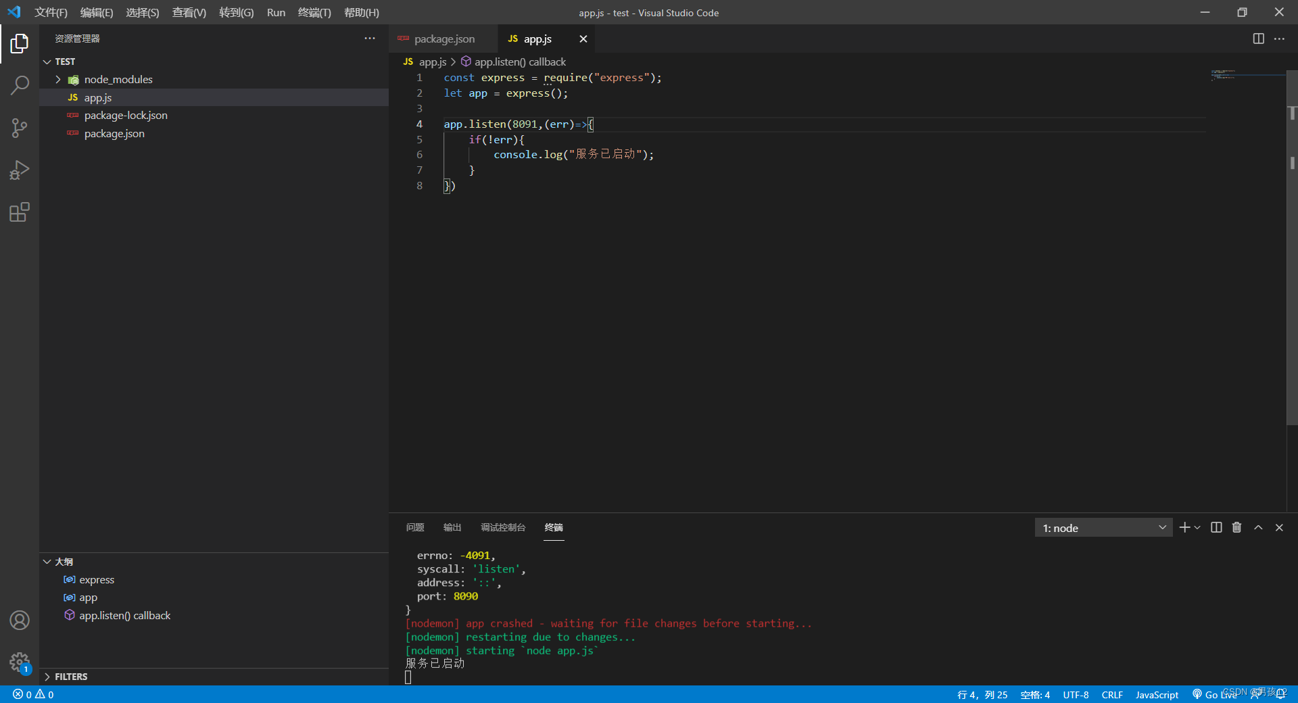Viewport: 1298px width, 703px height.
Task: Click the line and column indicator 行 4, 列 25
Action: coord(982,694)
